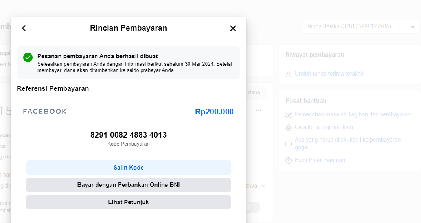The height and width of the screenshot is (223, 421).
Task: Expand the chevron dropdown behind the dialog
Action: (x=263, y=186)
